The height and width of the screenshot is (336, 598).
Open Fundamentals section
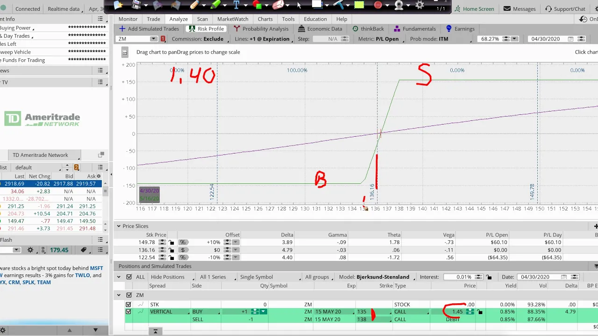(415, 28)
